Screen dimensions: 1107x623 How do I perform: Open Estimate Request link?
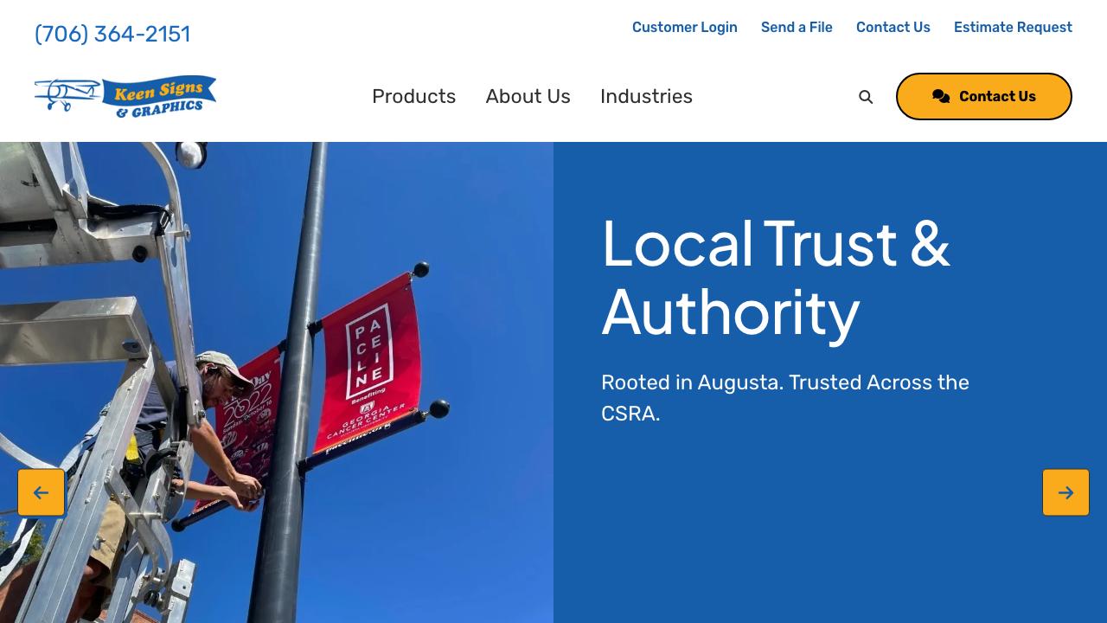pyautogui.click(x=1013, y=28)
